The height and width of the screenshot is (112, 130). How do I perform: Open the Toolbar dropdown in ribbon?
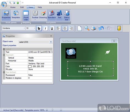click(x=35, y=15)
